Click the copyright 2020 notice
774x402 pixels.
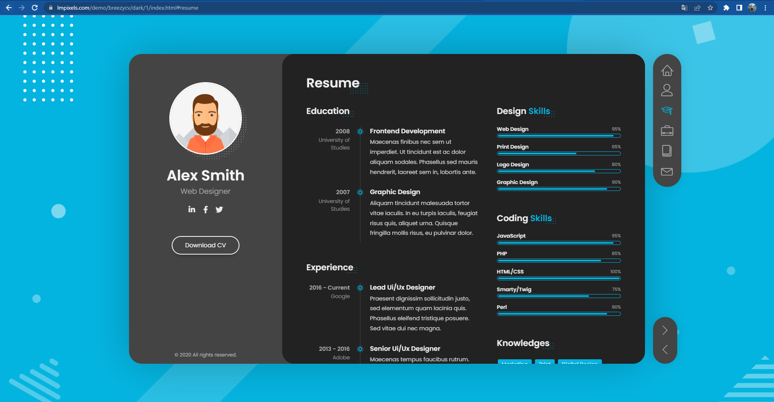(206, 355)
